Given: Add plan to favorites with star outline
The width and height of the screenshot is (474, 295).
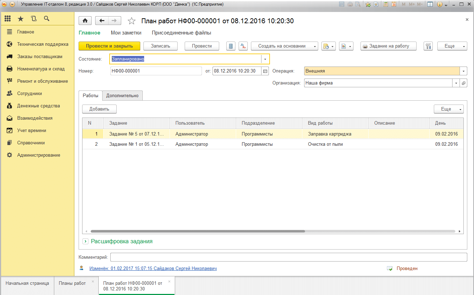Looking at the screenshot, I should 131,21.
